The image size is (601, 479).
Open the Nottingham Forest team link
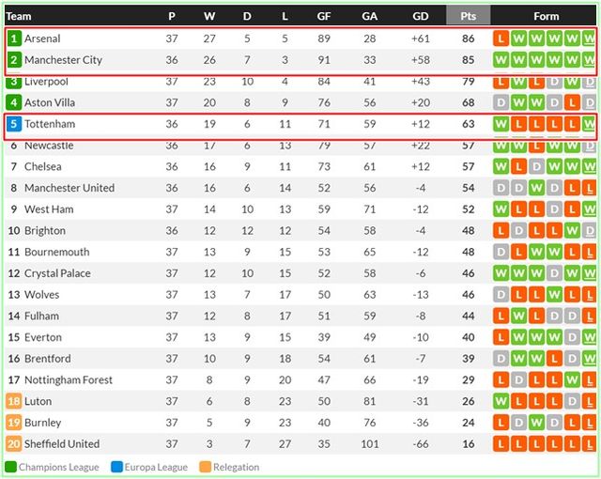point(69,379)
